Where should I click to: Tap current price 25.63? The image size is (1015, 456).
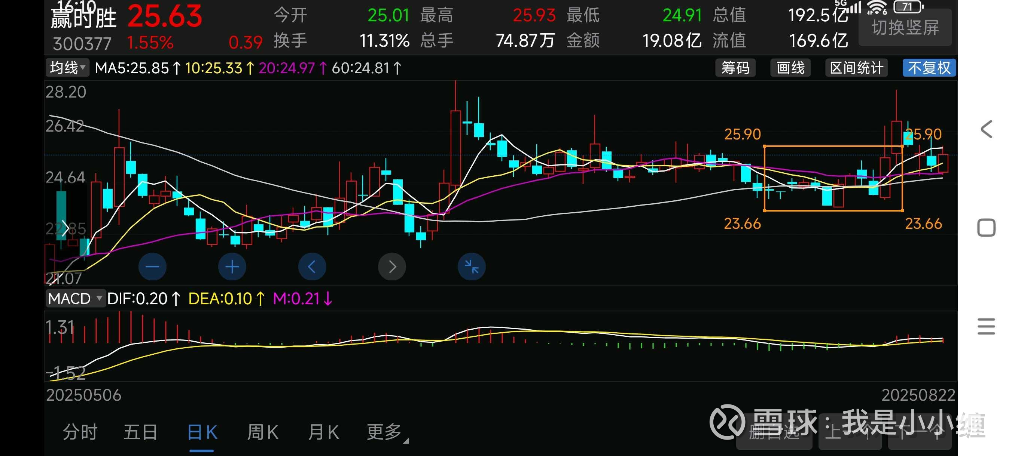(x=165, y=16)
